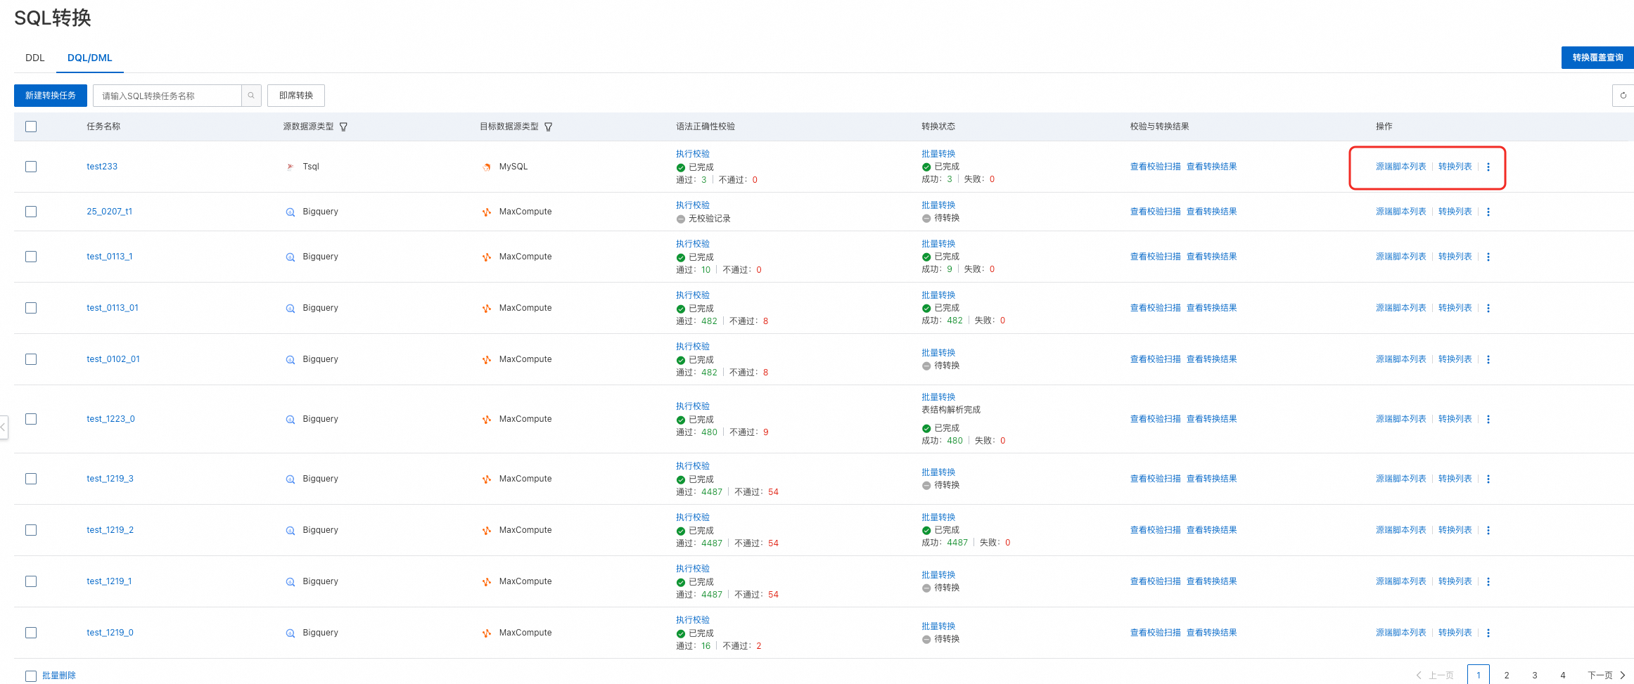1634x684 pixels.
Task: Click filter icon on 目标数据源类型 column
Action: pos(549,127)
